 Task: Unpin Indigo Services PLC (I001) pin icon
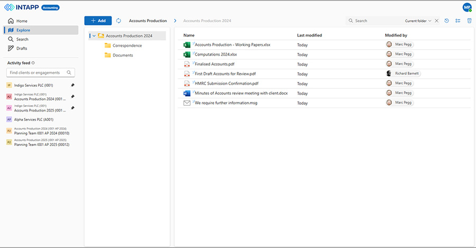tap(72, 85)
